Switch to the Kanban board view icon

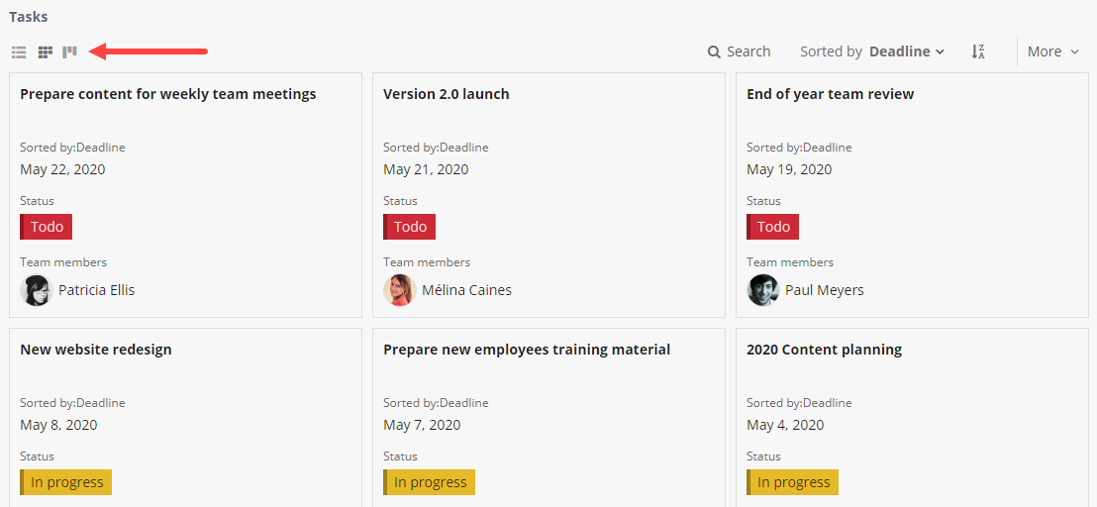tap(69, 51)
